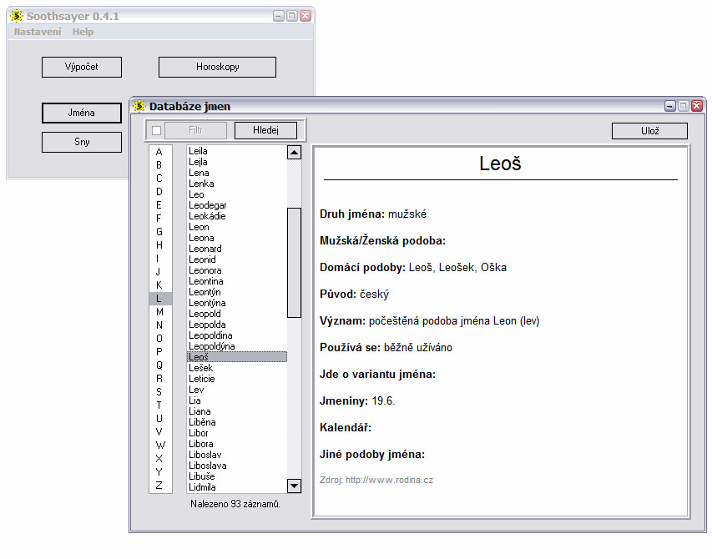Click the Jména button
This screenshot has height=559, width=712.
(82, 113)
